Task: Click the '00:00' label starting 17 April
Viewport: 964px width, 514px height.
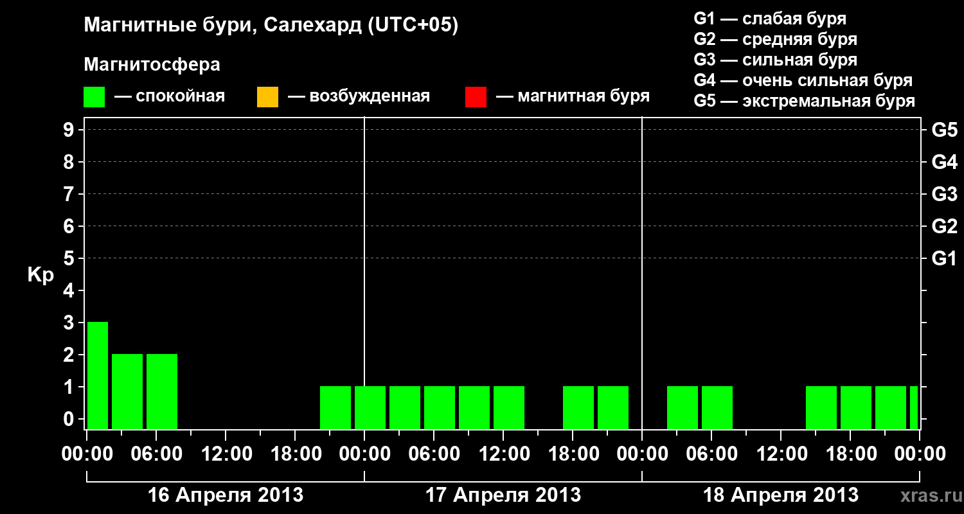Action: (x=364, y=454)
